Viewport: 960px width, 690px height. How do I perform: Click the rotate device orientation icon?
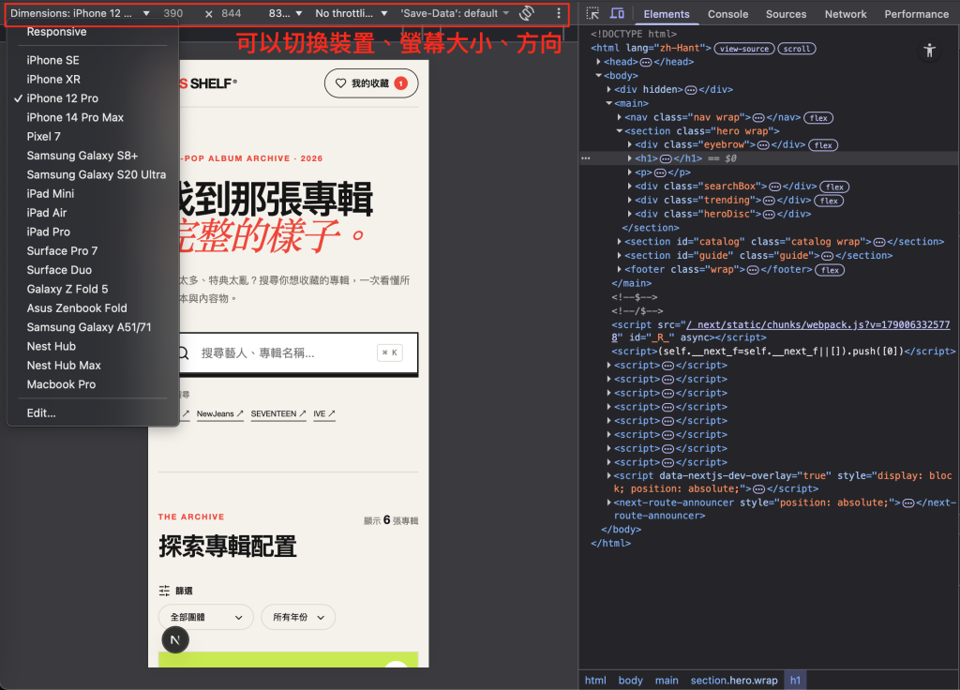coord(527,13)
